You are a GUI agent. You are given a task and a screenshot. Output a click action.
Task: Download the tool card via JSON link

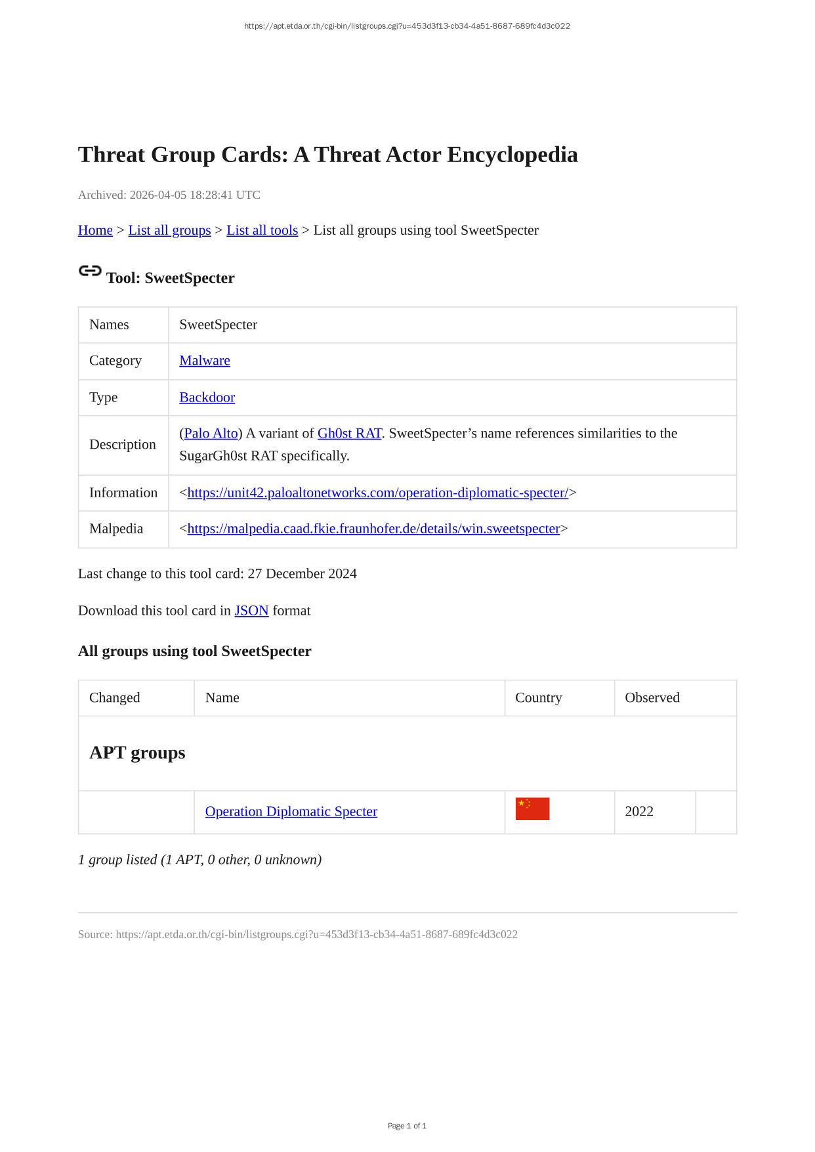coord(251,610)
